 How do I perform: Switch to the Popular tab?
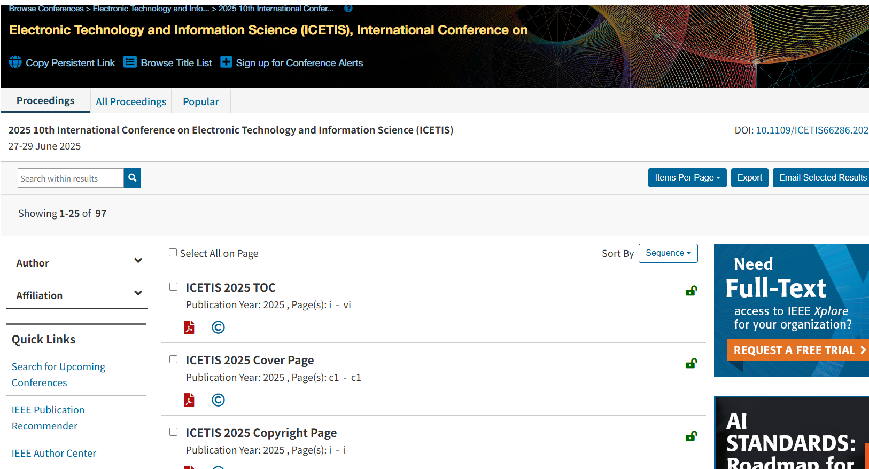pyautogui.click(x=201, y=101)
